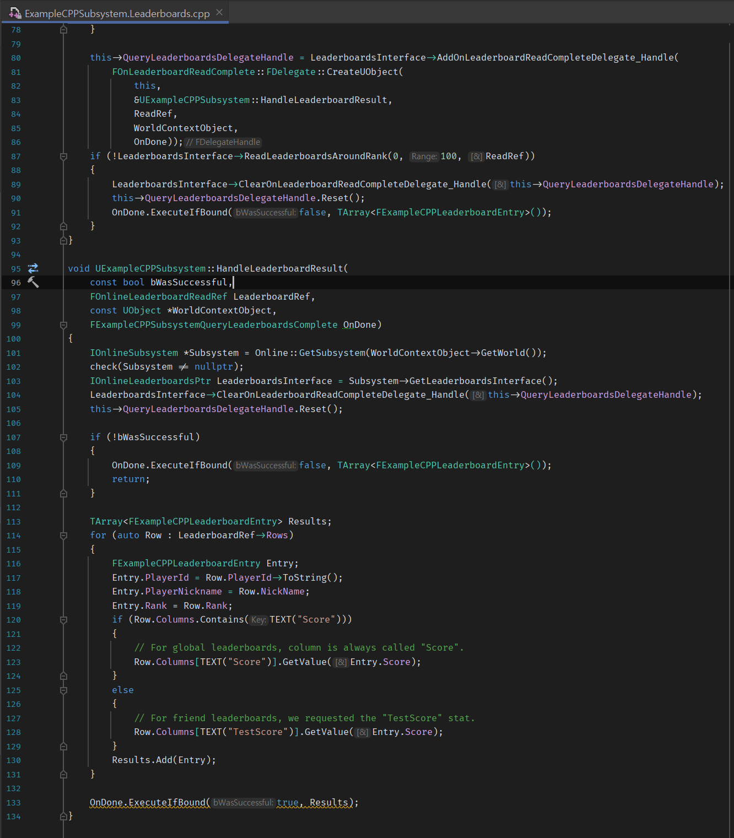The height and width of the screenshot is (838, 734).
Task: Close the ExampleCPPSubsystem.Leaderboards.cpp tab
Action: click(x=219, y=12)
